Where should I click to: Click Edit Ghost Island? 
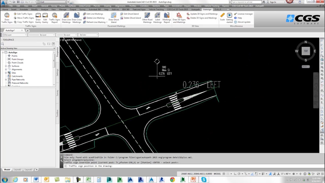click(129, 14)
